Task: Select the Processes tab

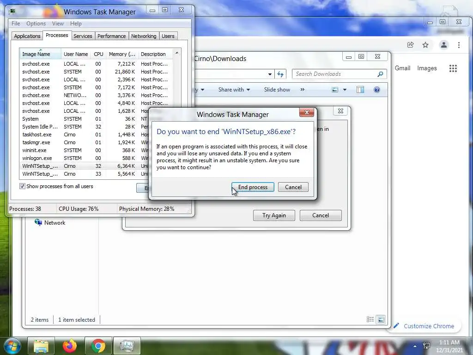Action: pyautogui.click(x=57, y=35)
